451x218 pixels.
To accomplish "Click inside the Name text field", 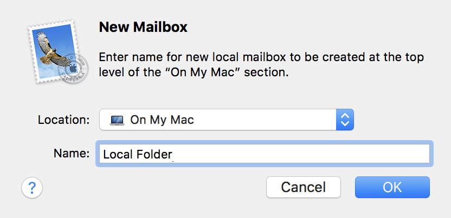I will (304, 154).
